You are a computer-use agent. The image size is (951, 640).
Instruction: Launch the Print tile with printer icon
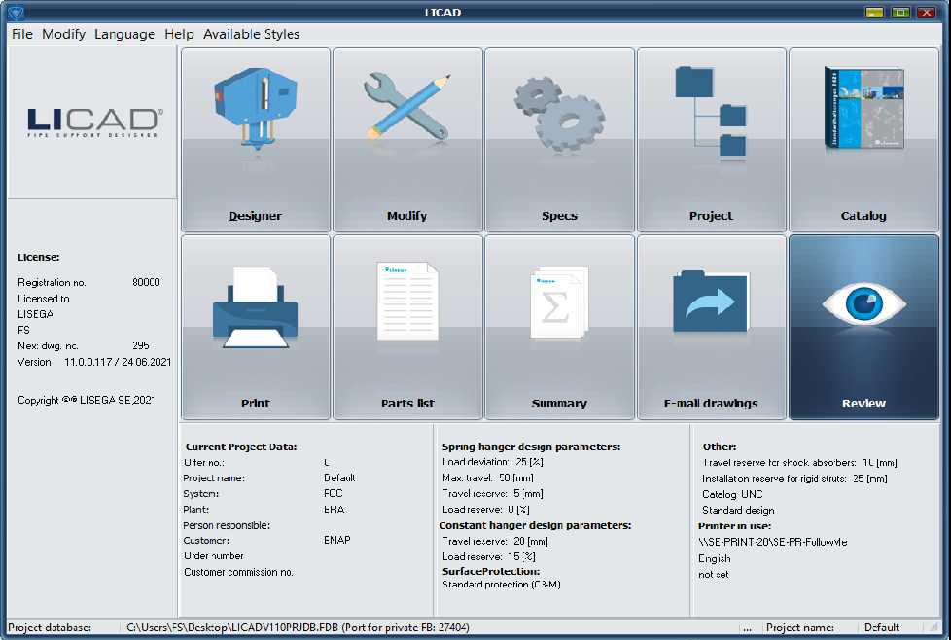pyautogui.click(x=256, y=327)
